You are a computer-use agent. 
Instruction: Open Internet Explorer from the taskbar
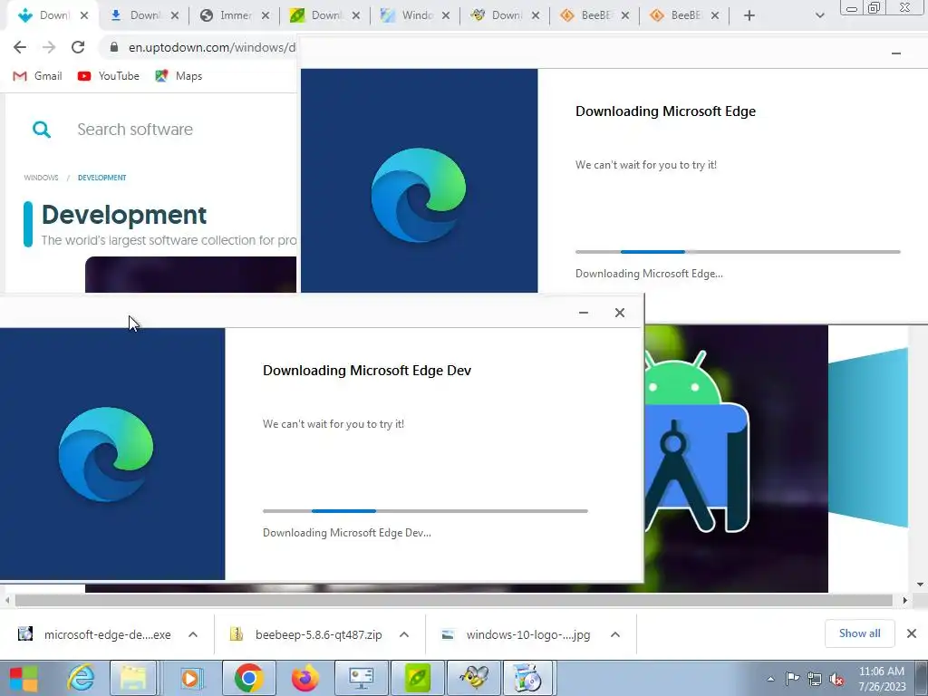click(80, 678)
